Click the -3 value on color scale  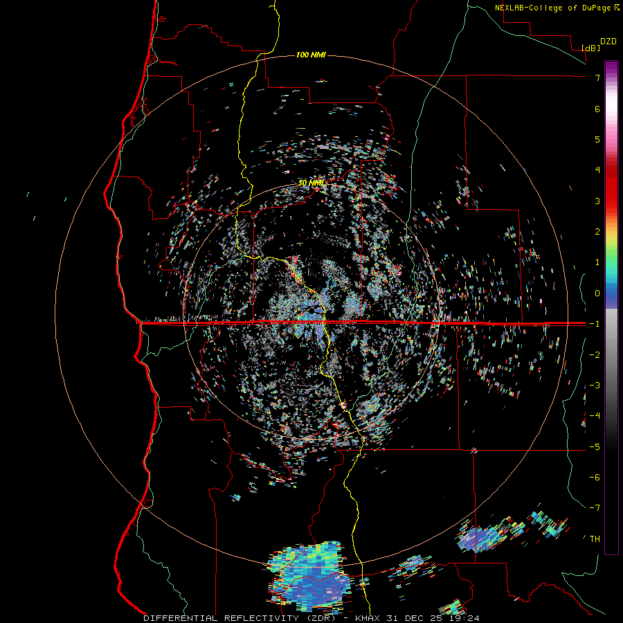click(595, 386)
